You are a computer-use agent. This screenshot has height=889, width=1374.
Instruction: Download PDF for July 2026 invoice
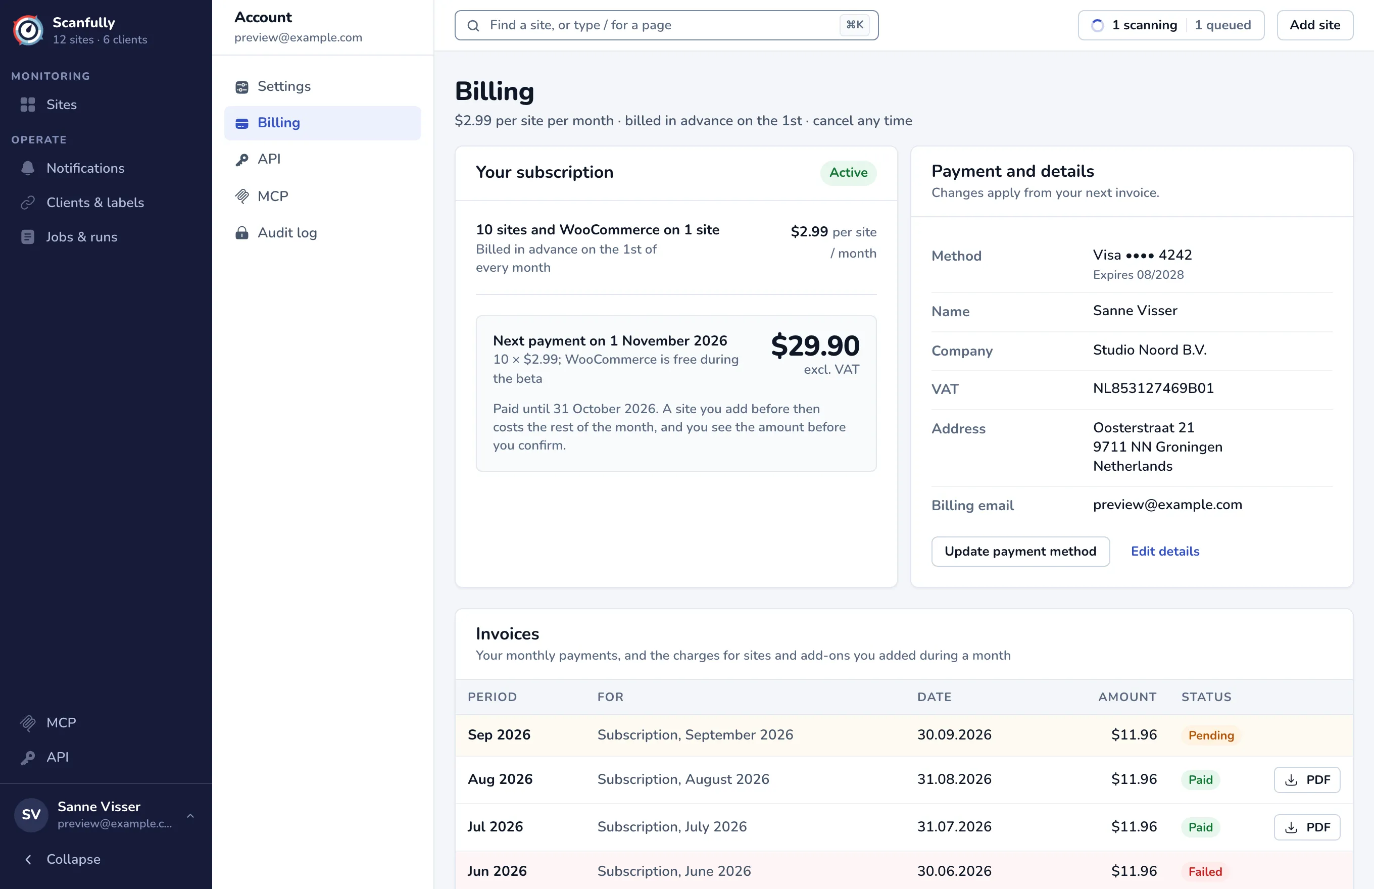pos(1307,827)
